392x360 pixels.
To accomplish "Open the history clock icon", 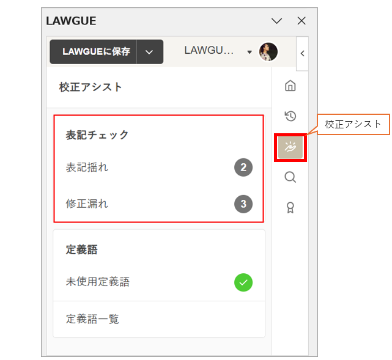I will pyautogui.click(x=290, y=116).
